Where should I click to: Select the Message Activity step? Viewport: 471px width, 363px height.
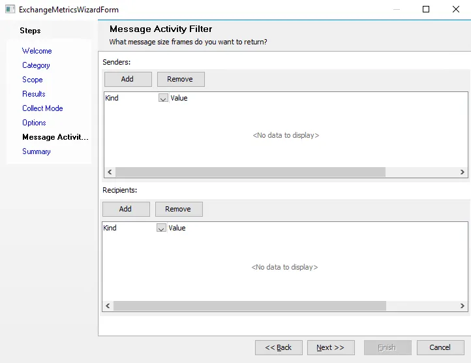tap(55, 137)
